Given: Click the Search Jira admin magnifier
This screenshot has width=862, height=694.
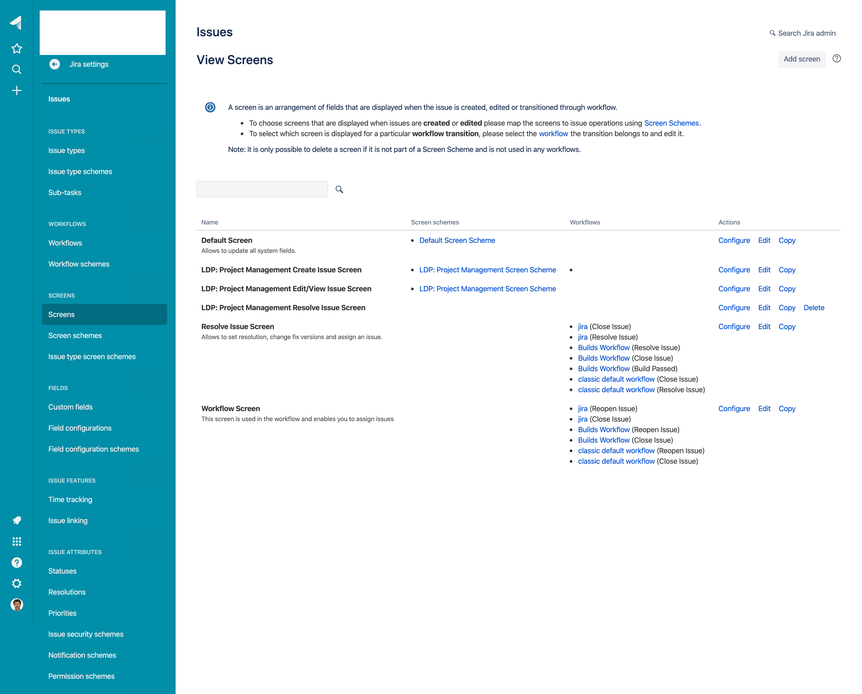Looking at the screenshot, I should [x=772, y=33].
